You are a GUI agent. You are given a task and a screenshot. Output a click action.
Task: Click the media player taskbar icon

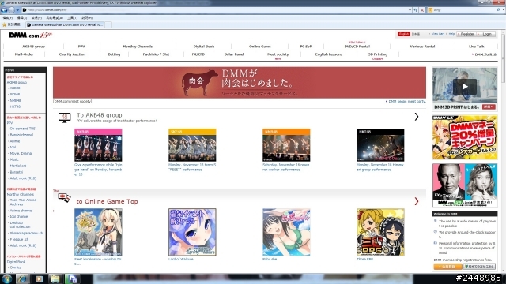click(x=39, y=278)
